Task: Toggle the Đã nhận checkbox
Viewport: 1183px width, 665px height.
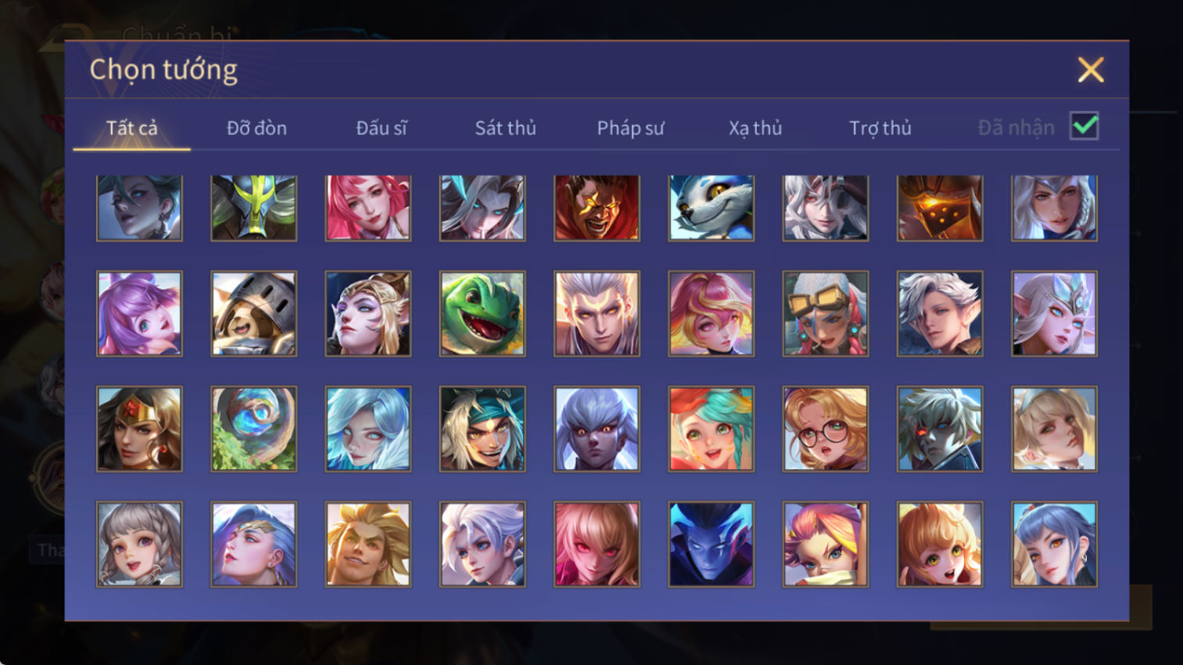Action: tap(1084, 126)
